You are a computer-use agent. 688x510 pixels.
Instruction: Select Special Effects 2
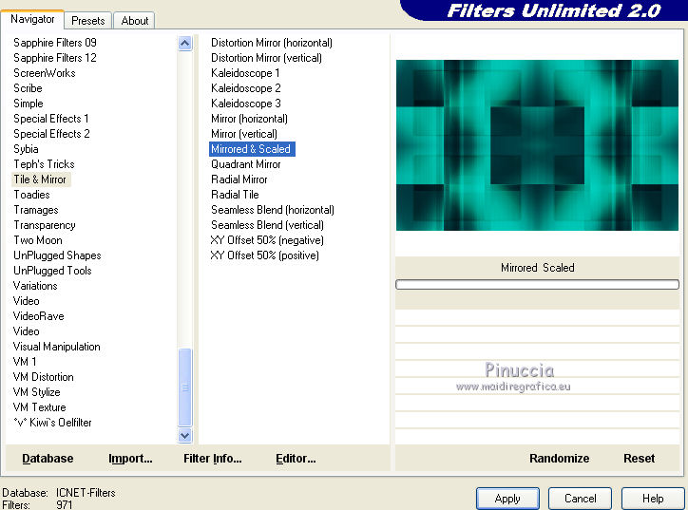[x=51, y=134]
